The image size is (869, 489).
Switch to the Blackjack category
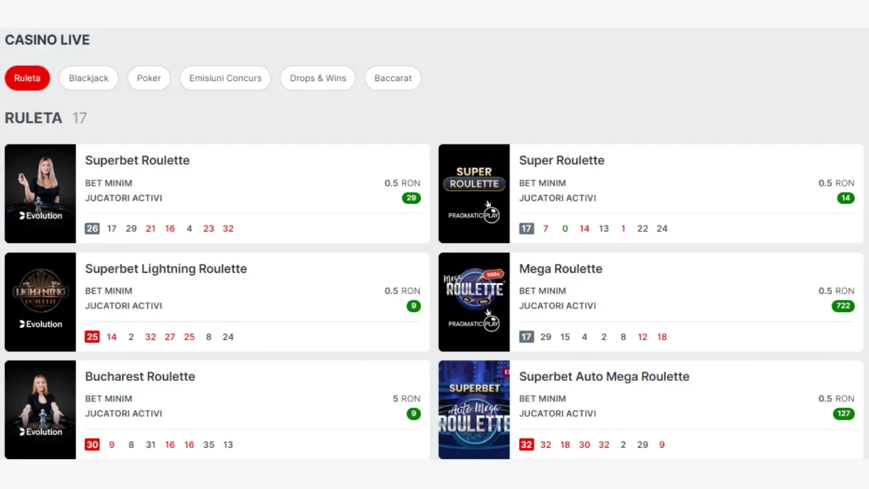pos(89,78)
